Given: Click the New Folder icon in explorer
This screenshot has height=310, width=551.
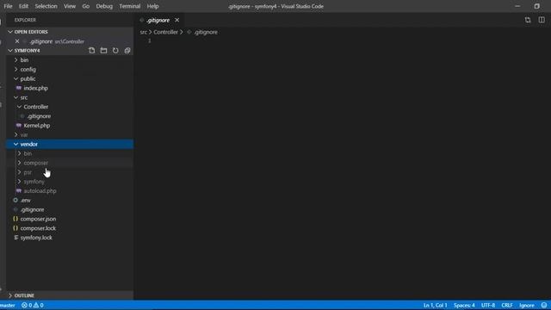Looking at the screenshot, I should click(103, 51).
